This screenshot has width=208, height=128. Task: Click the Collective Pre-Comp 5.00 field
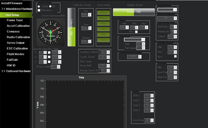tap(134, 57)
